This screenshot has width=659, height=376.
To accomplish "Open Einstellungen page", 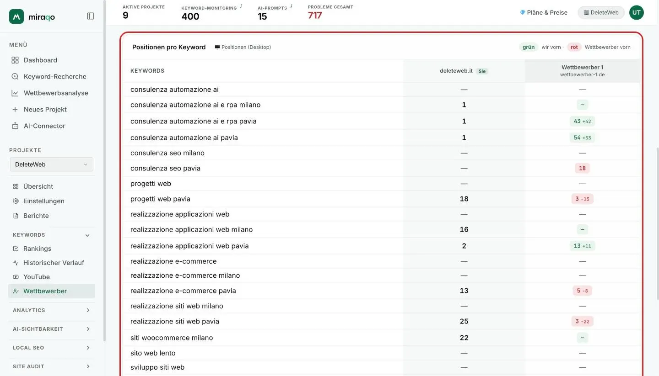I will (44, 201).
